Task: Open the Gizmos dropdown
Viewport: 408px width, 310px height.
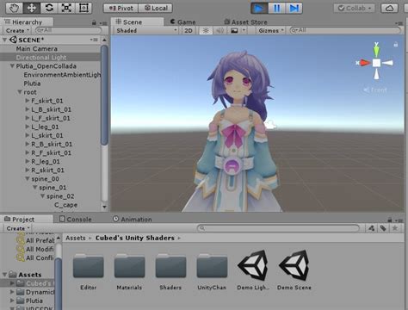Action: coord(270,30)
